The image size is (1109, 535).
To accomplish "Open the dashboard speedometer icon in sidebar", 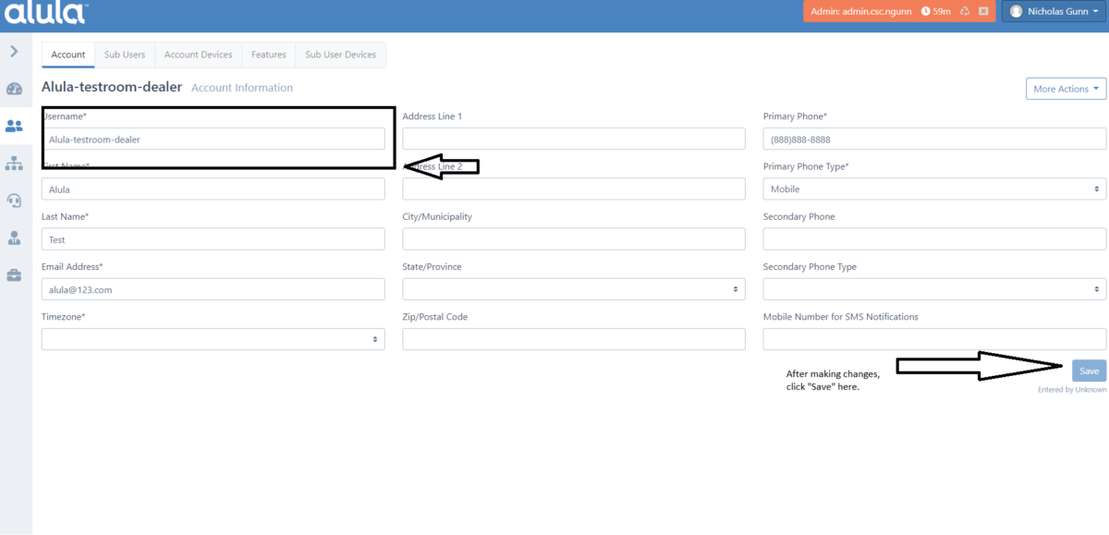I will 15,89.
